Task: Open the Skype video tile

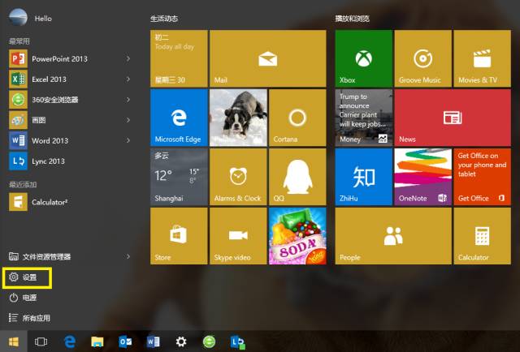Action: point(238,236)
